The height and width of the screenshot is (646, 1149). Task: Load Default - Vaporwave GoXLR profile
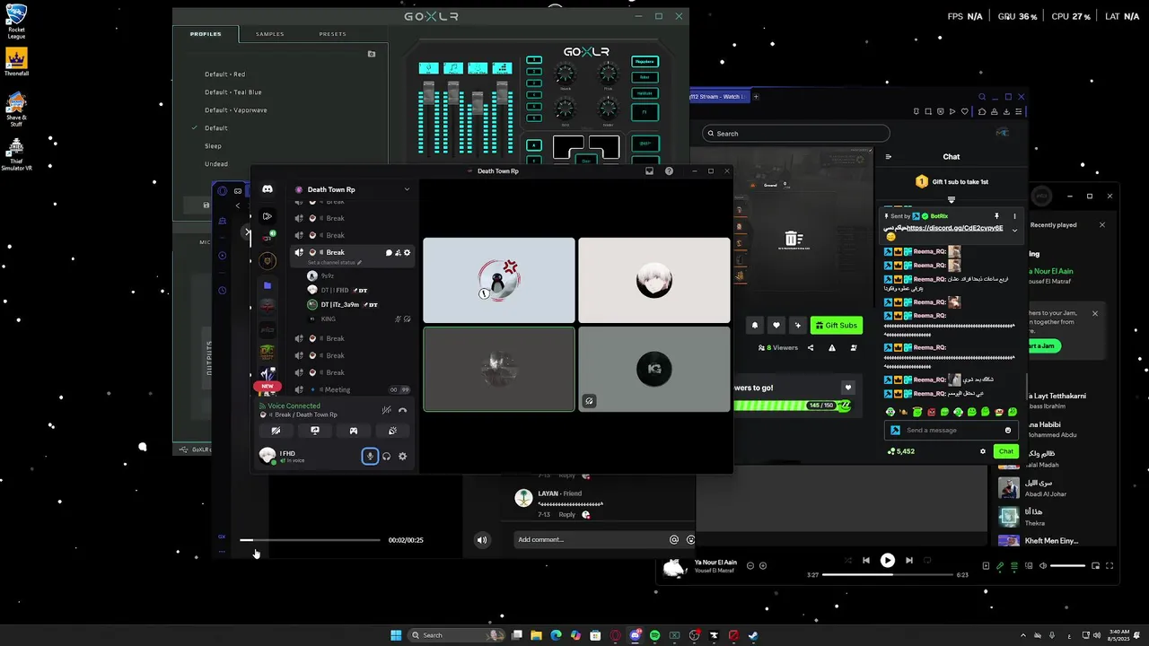[235, 110]
